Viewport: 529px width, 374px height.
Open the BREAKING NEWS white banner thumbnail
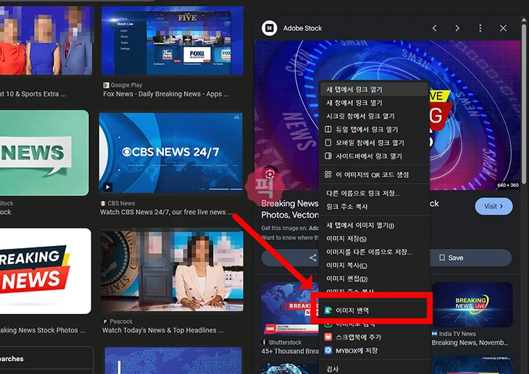coord(45,271)
